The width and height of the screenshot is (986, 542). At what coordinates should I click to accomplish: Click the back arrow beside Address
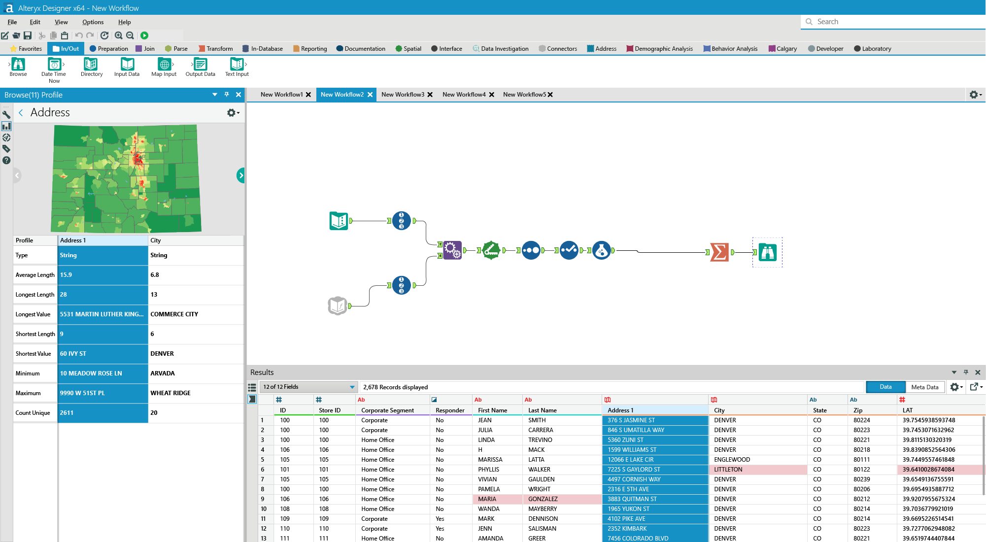pyautogui.click(x=21, y=113)
